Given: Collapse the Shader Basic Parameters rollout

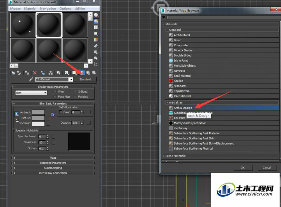Looking at the screenshot, I should [x=53, y=87].
